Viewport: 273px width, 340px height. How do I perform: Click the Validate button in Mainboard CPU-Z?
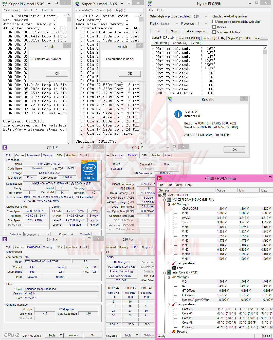[73, 335]
